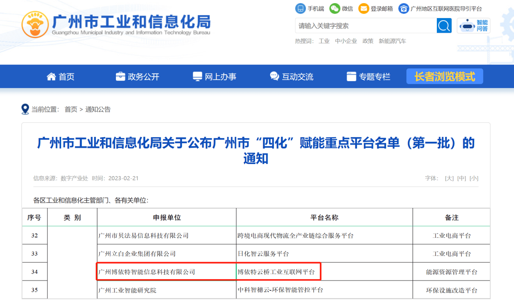This screenshot has height=302, width=514.
Task: Open the smart Q&A (智能问答) robot
Action: tap(473, 26)
